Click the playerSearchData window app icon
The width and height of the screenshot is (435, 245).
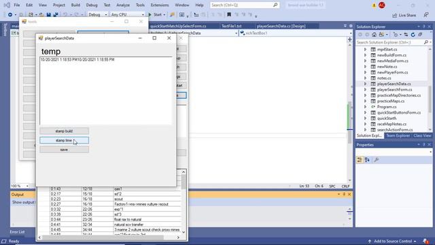(x=41, y=38)
